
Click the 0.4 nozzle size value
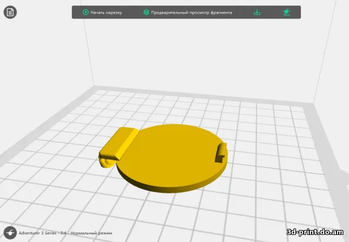[63, 233]
